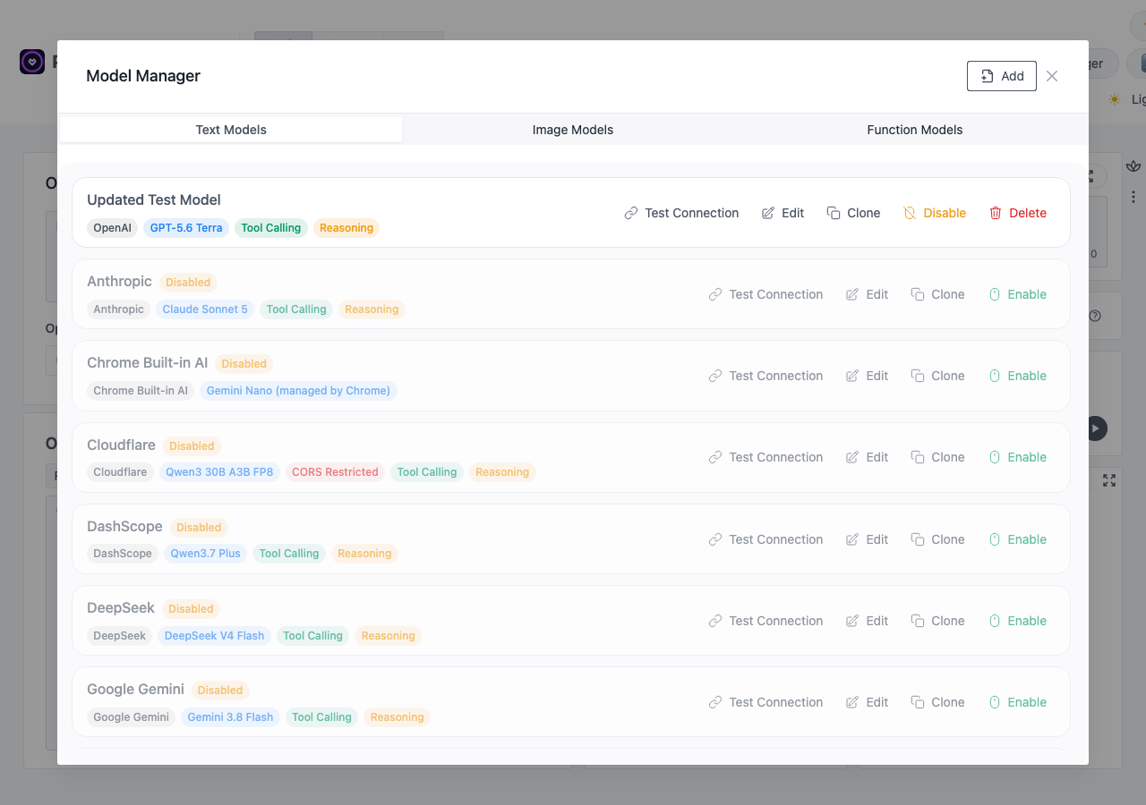
Task: Enable the Cloudflare model
Action: pos(1018,457)
